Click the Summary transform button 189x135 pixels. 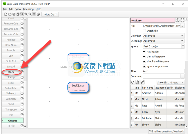[x=11, y=99]
